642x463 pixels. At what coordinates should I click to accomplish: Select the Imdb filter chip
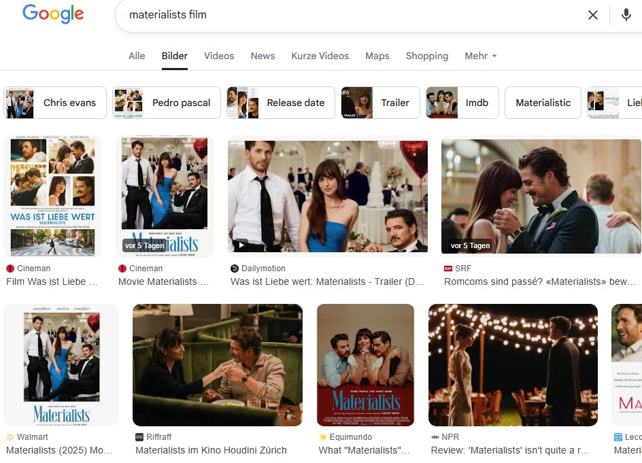pos(462,103)
